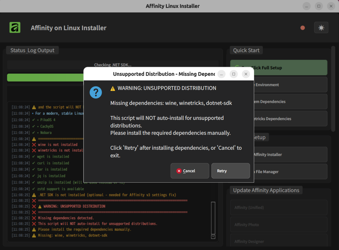Click the green check beside 'jq is installed'
The width and height of the screenshot is (339, 250).
click(34, 176)
